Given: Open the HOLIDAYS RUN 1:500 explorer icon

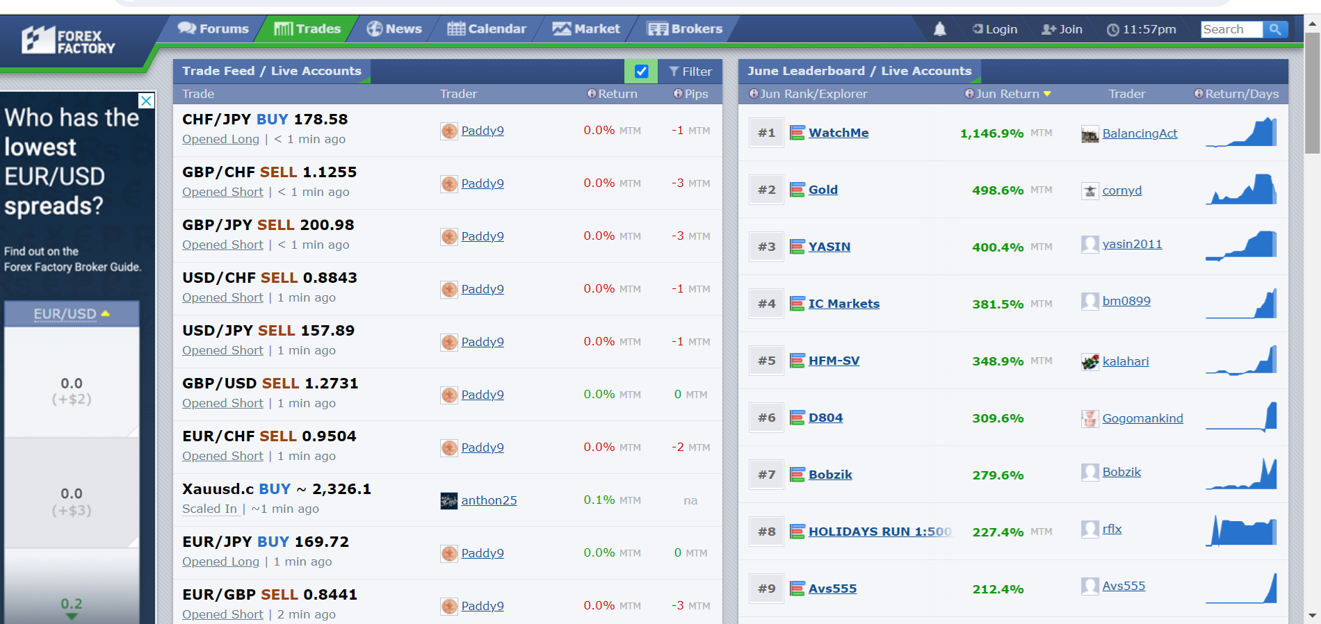Looking at the screenshot, I should coord(797,532).
